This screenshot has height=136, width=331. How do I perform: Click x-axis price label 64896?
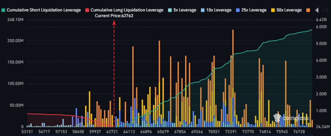(x=146, y=132)
